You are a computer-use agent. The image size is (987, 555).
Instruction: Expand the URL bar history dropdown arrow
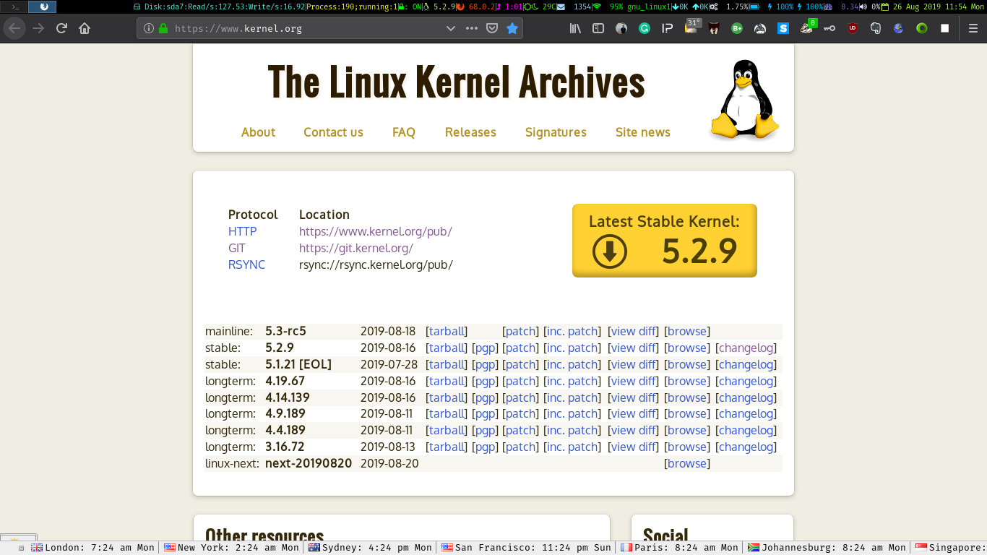(x=451, y=28)
